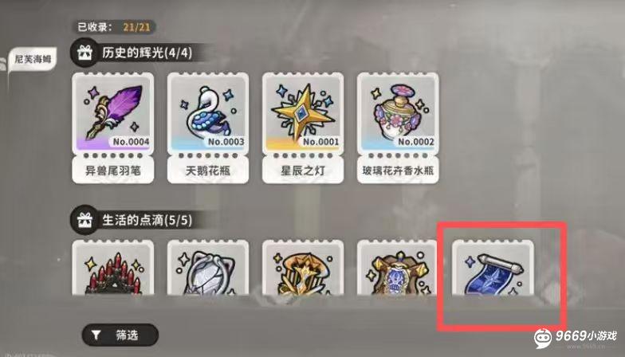Select the purple feather pen collectible icon
The image size is (625, 357).
pos(113,113)
